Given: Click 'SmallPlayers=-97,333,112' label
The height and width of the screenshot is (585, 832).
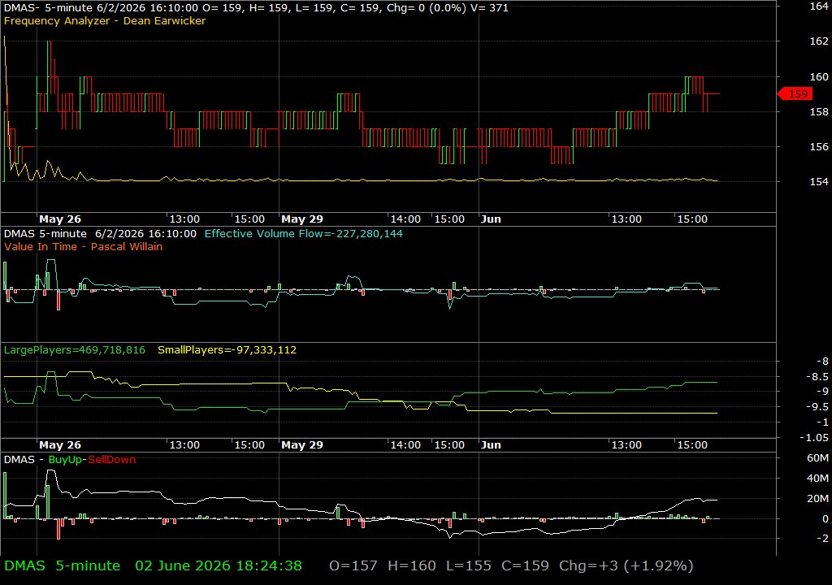Looking at the screenshot, I should coord(227,350).
